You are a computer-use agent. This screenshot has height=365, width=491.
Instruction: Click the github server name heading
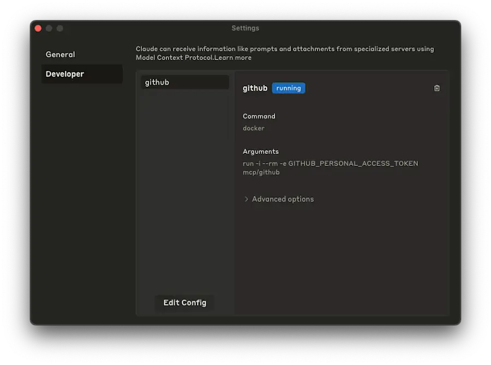255,88
